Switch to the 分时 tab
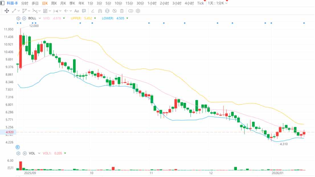The height and width of the screenshot is (177, 315). tap(25, 3)
